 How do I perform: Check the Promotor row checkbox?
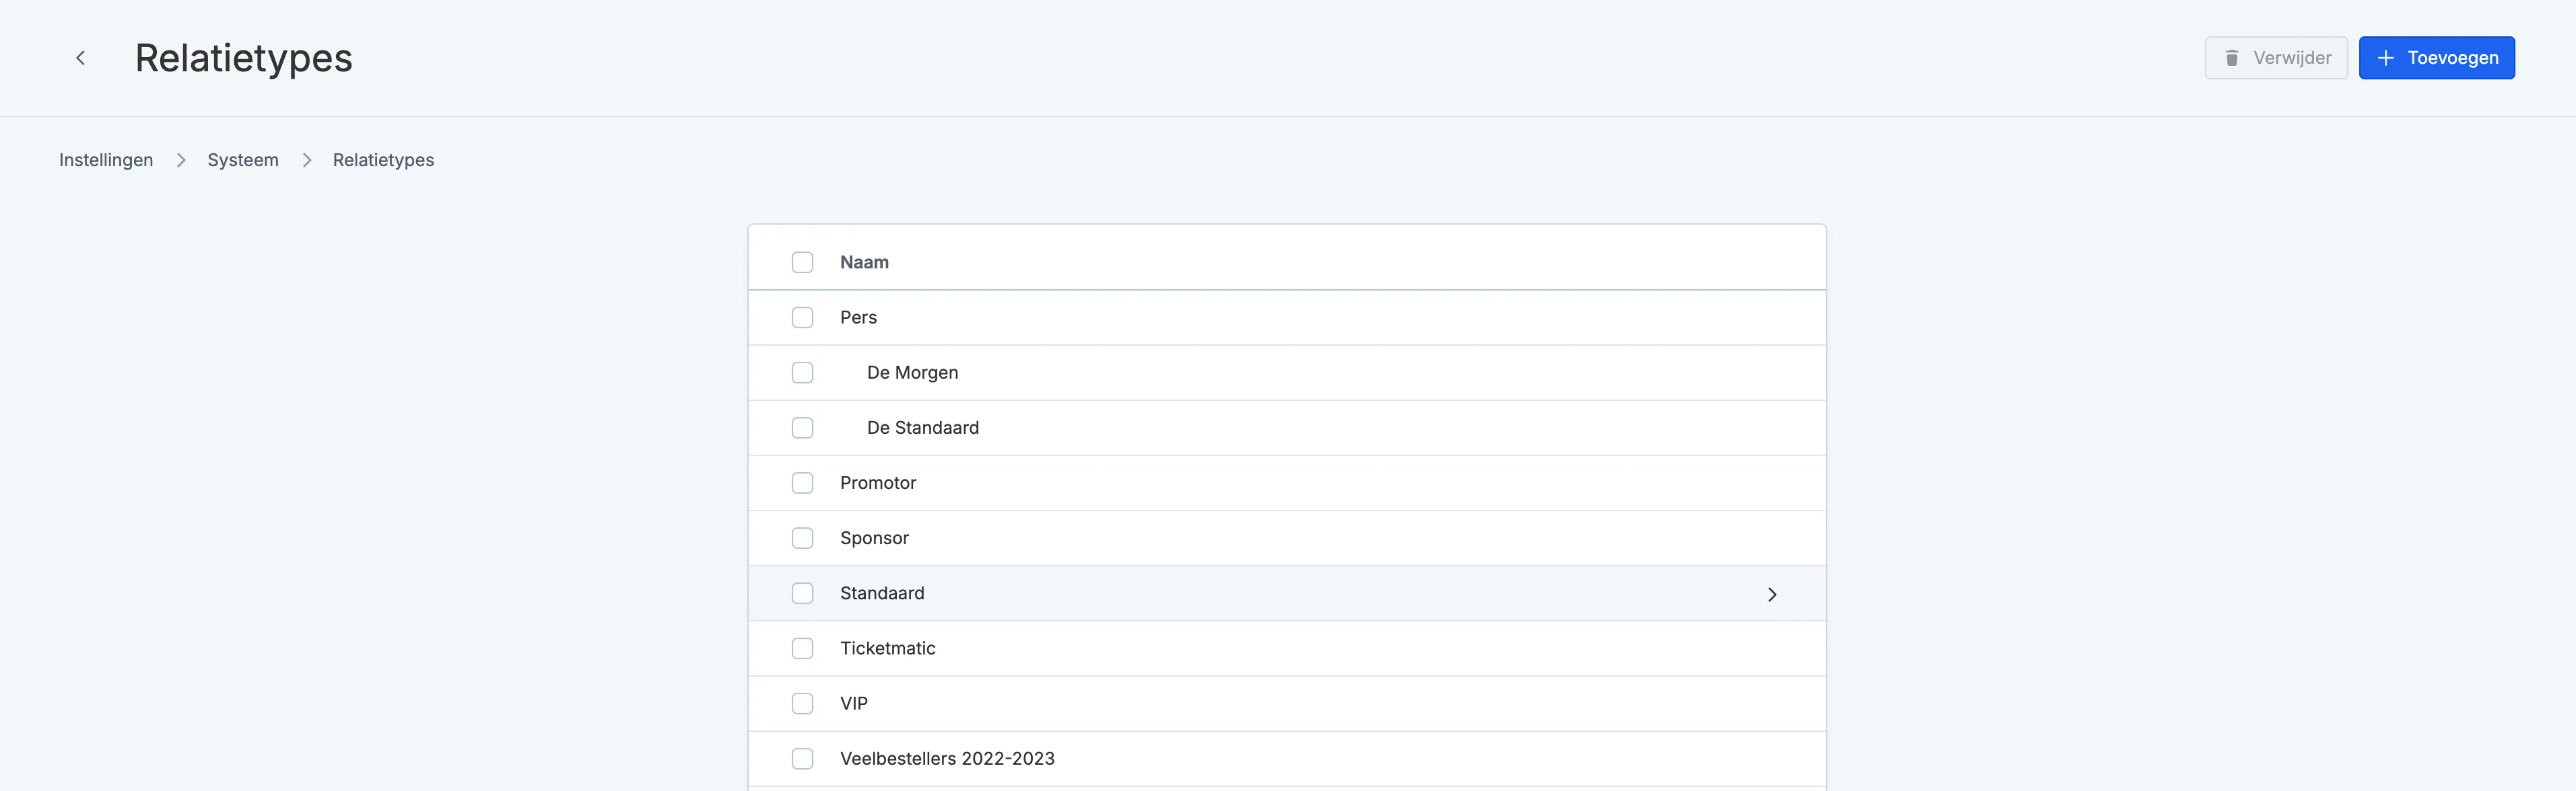click(x=802, y=484)
